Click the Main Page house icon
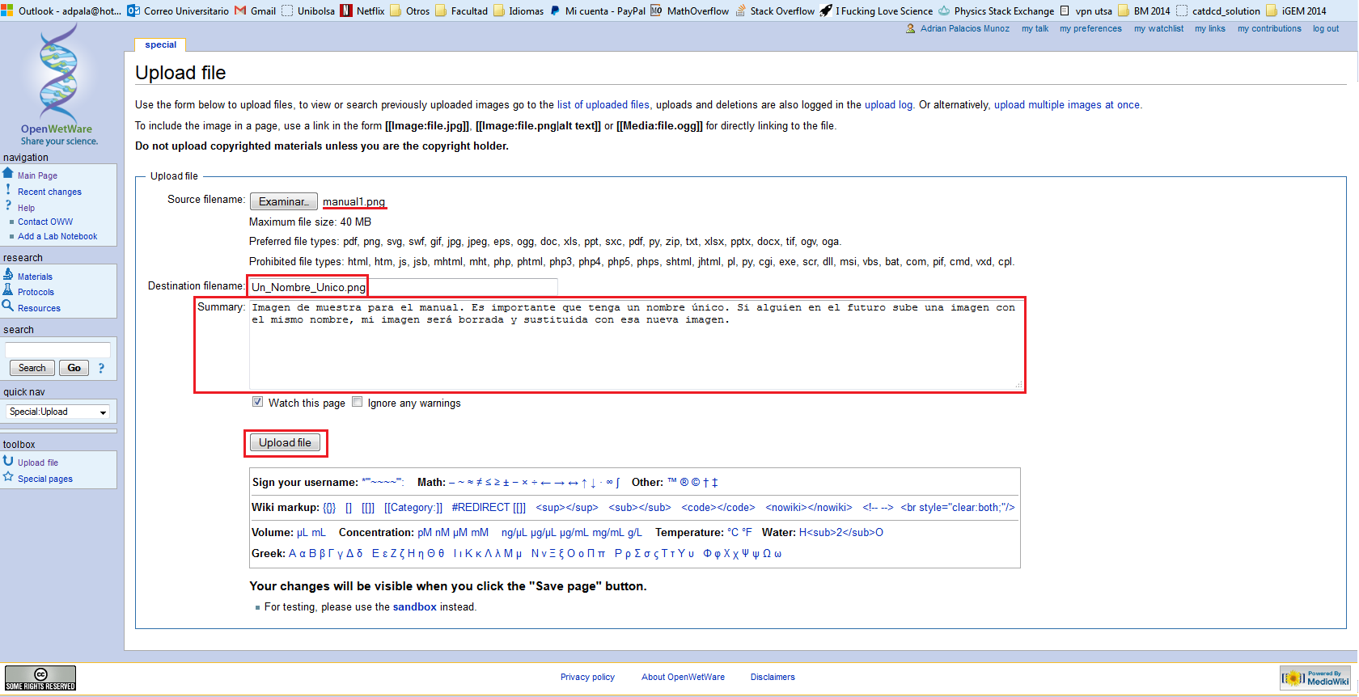This screenshot has width=1359, height=697. pos(8,173)
